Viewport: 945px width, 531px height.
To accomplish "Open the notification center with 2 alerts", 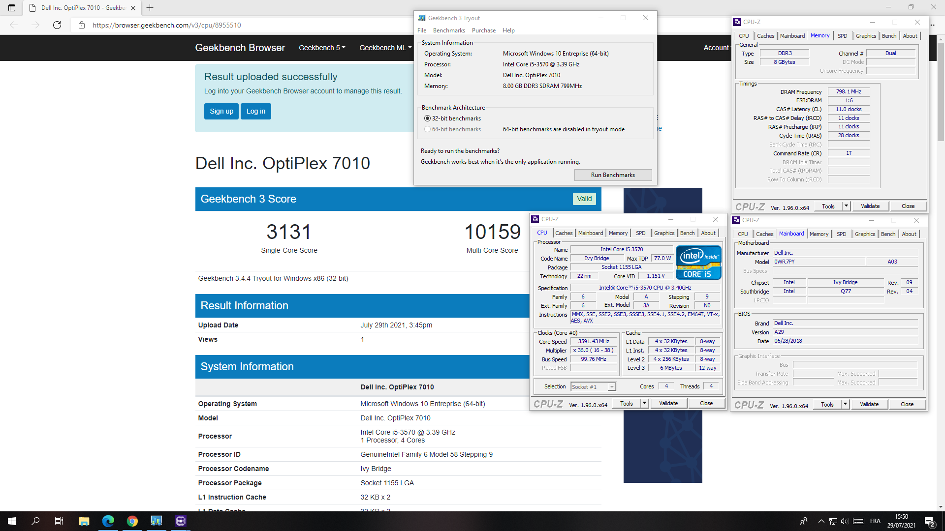I will (x=930, y=522).
